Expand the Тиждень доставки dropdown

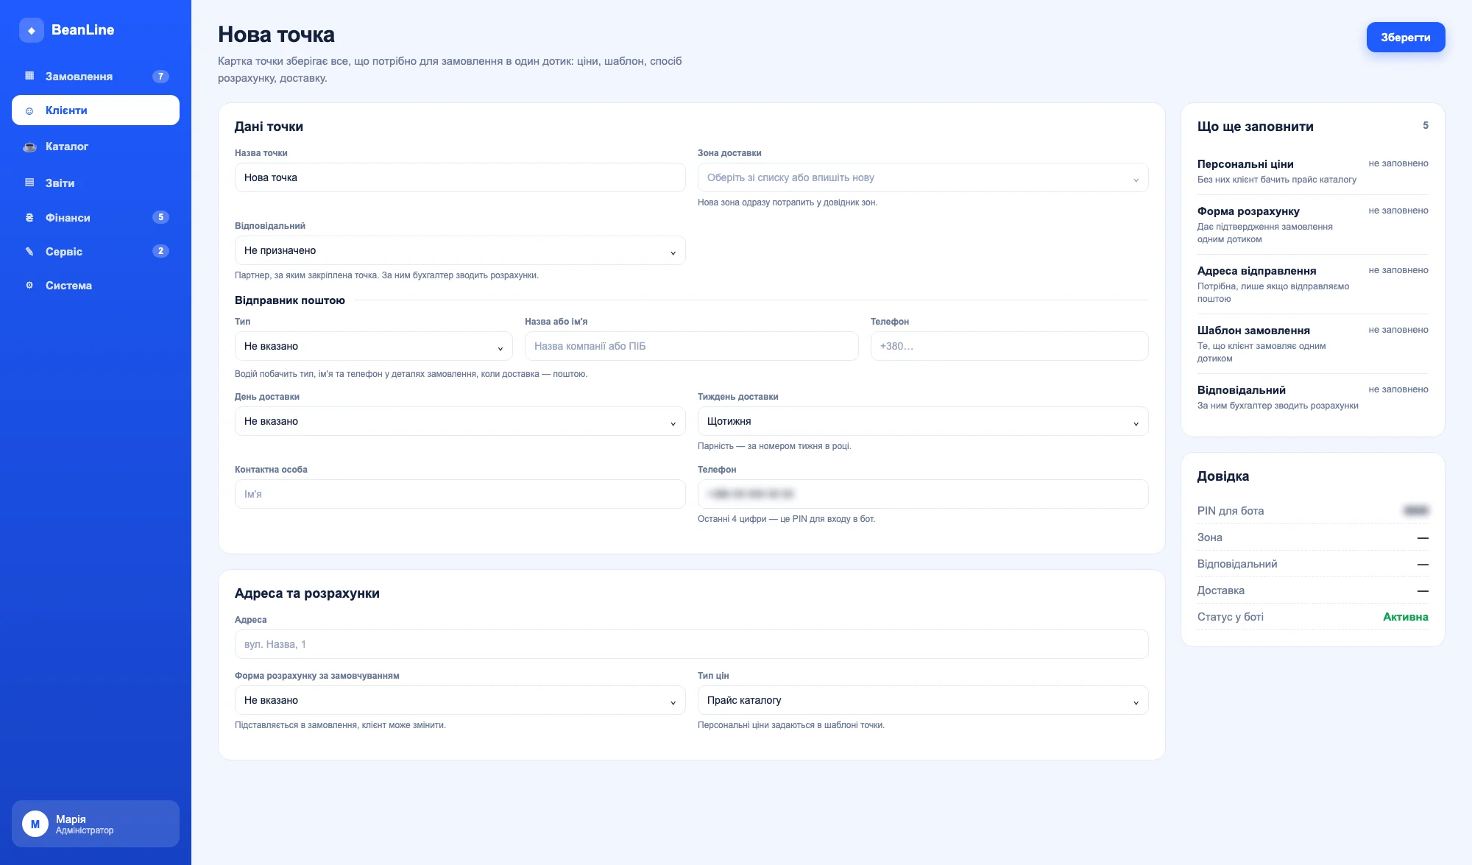(x=923, y=421)
